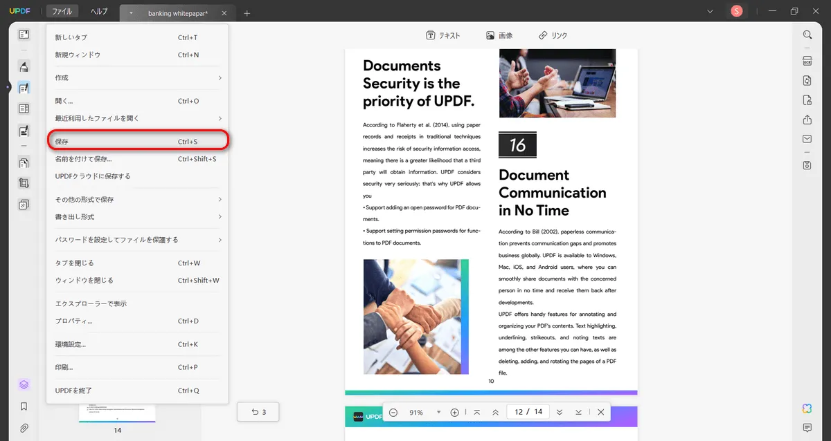The width and height of the screenshot is (831, 441).
Task: Expand 書き出し形式 submenu
Action: click(x=137, y=217)
